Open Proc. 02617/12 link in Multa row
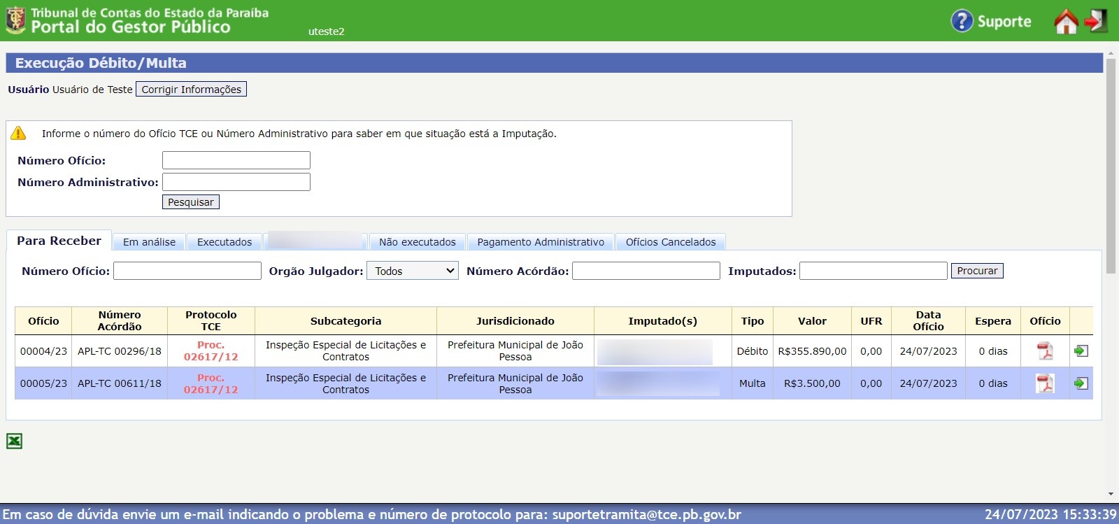The height and width of the screenshot is (524, 1119). pyautogui.click(x=211, y=383)
